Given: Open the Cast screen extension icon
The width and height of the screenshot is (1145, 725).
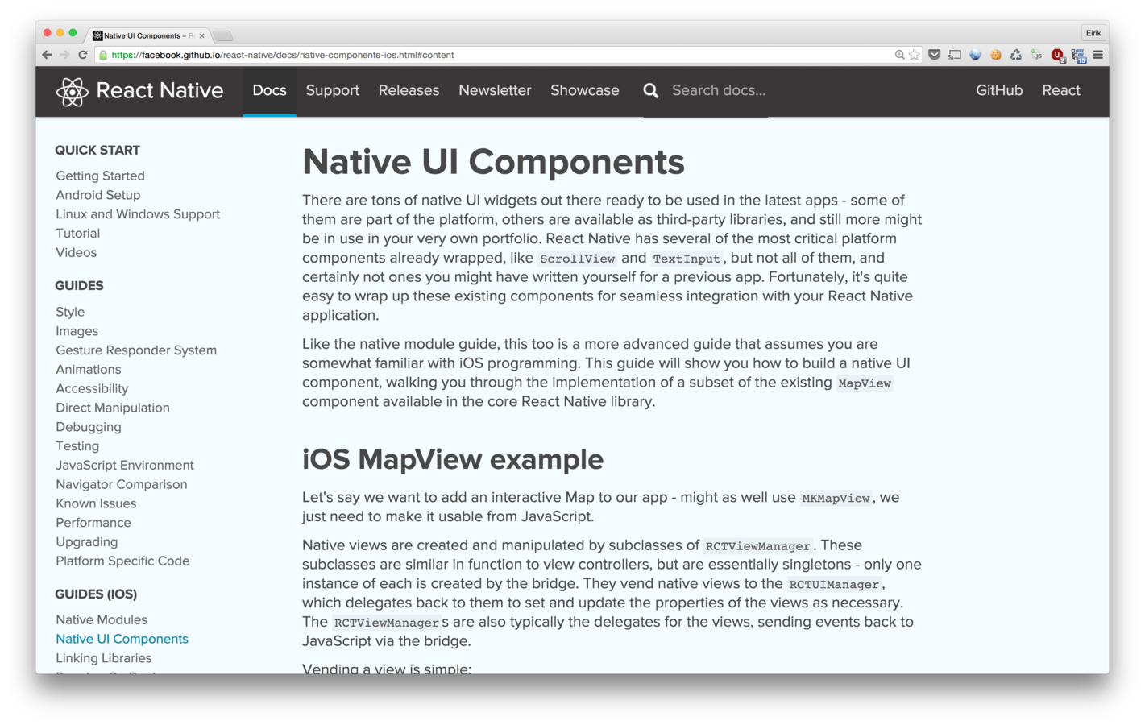Looking at the screenshot, I should pos(955,55).
